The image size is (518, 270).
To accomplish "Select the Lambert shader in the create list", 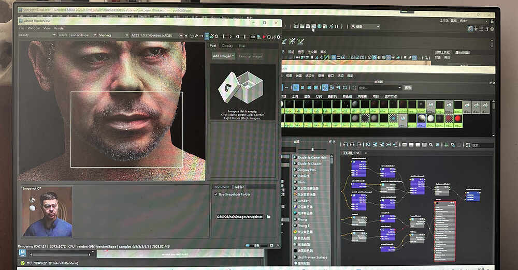I will 304,201.
